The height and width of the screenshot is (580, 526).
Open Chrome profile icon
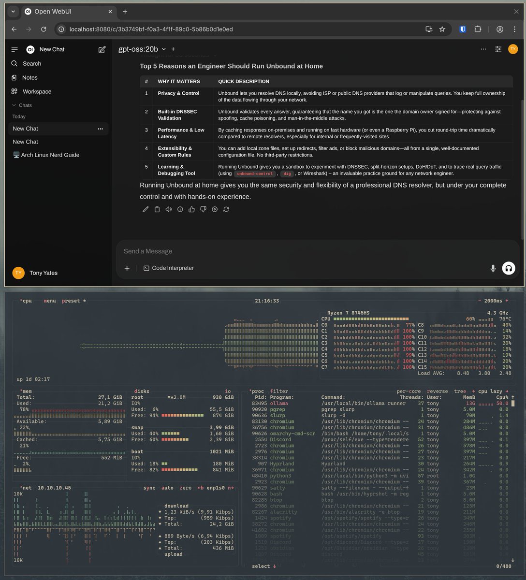coord(500,29)
